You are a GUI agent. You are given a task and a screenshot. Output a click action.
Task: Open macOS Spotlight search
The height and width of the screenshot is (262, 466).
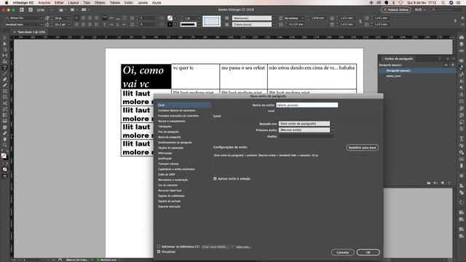[x=443, y=3]
